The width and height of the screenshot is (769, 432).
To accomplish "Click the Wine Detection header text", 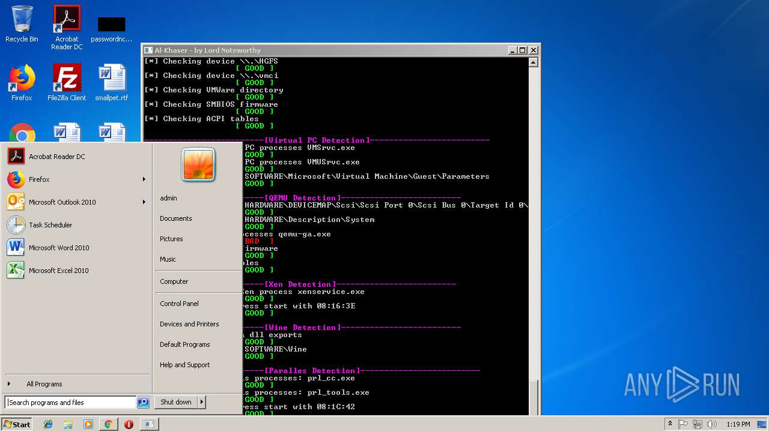I will [303, 328].
